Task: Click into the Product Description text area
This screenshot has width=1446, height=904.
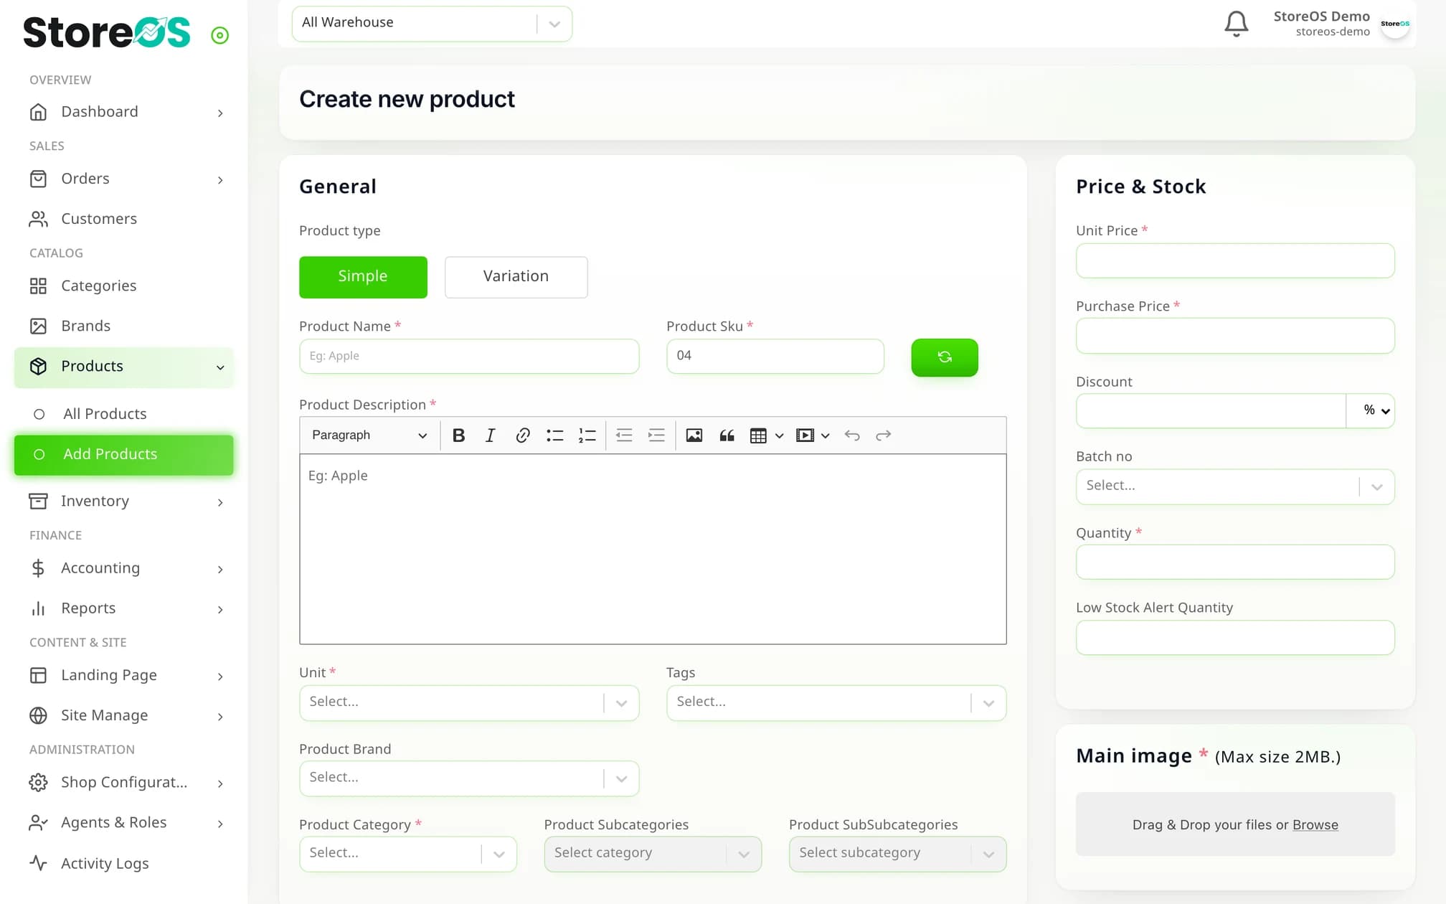Action: coord(653,549)
